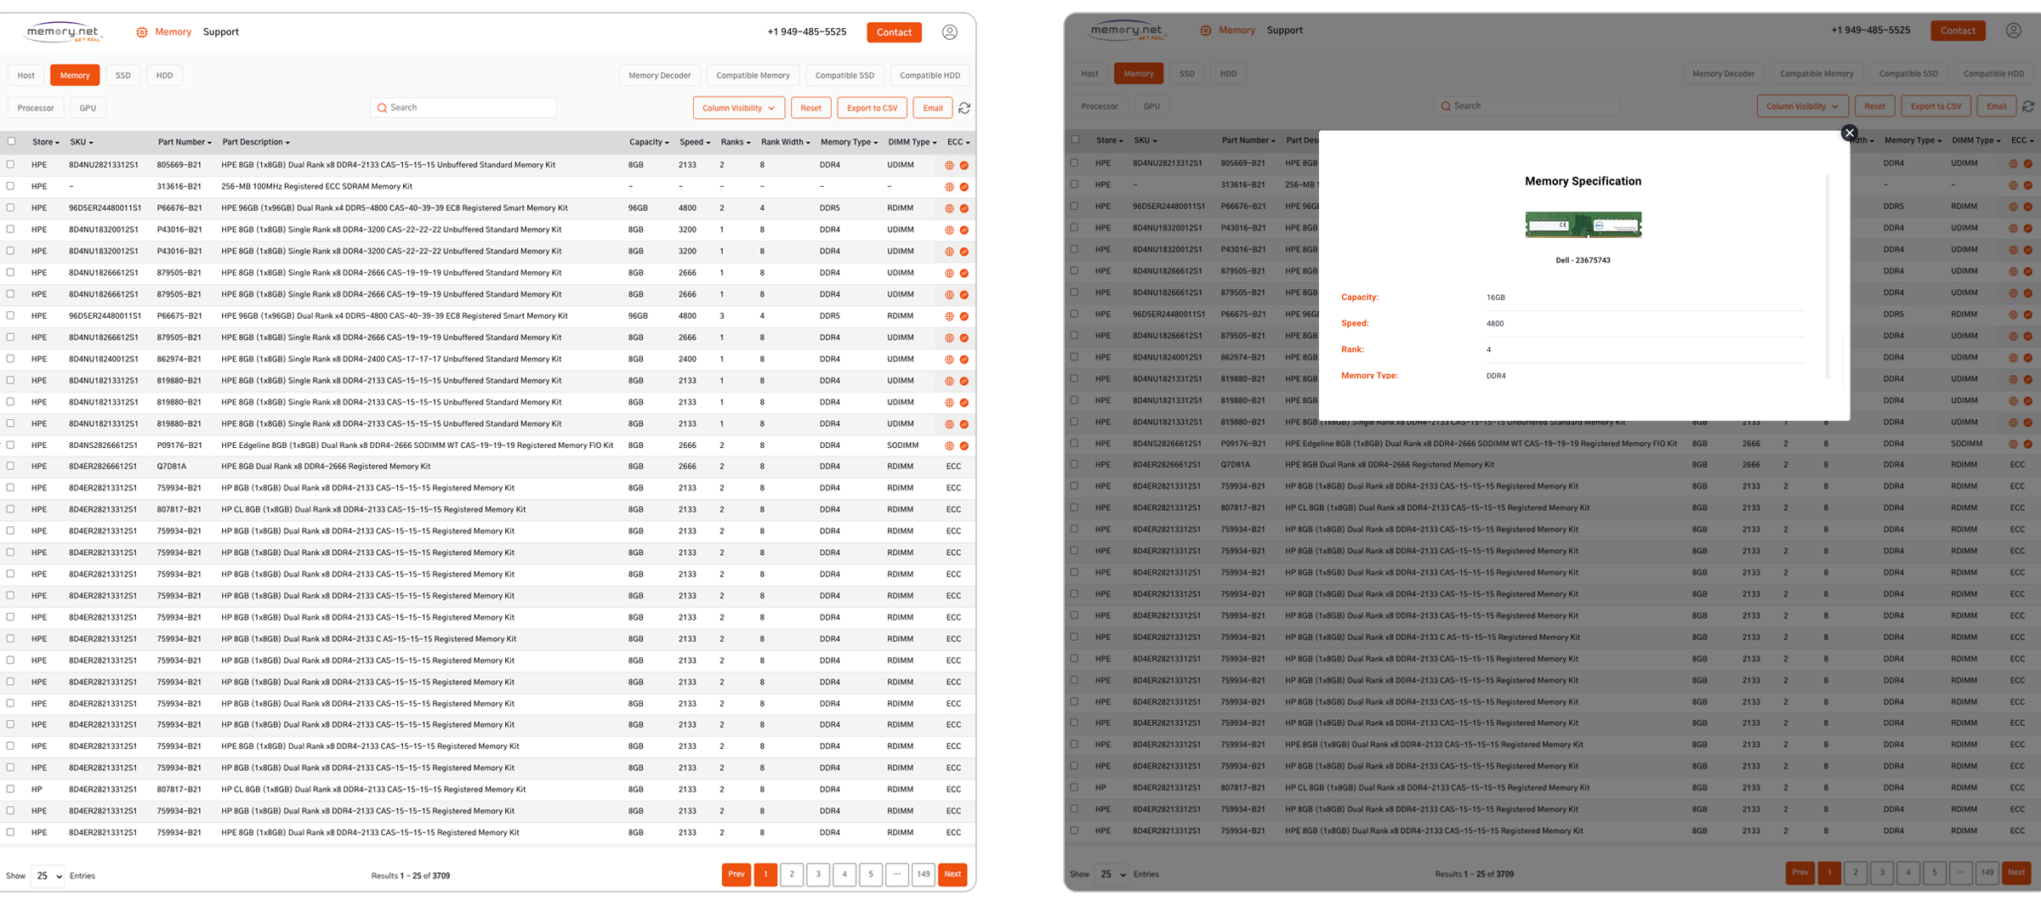Click the Contact button
This screenshot has width=2041, height=907.
pyautogui.click(x=894, y=31)
